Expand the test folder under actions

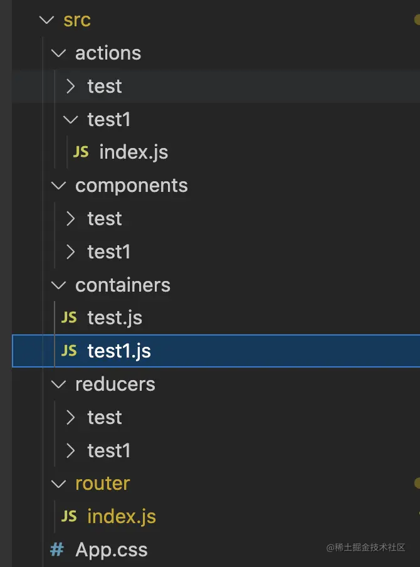(71, 87)
